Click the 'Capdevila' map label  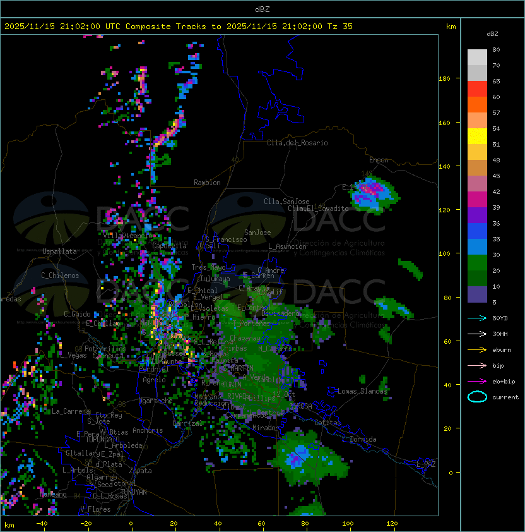(x=169, y=246)
